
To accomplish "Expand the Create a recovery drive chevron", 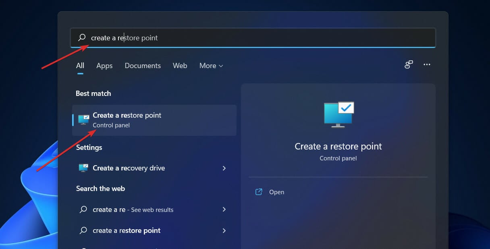I will click(224, 168).
